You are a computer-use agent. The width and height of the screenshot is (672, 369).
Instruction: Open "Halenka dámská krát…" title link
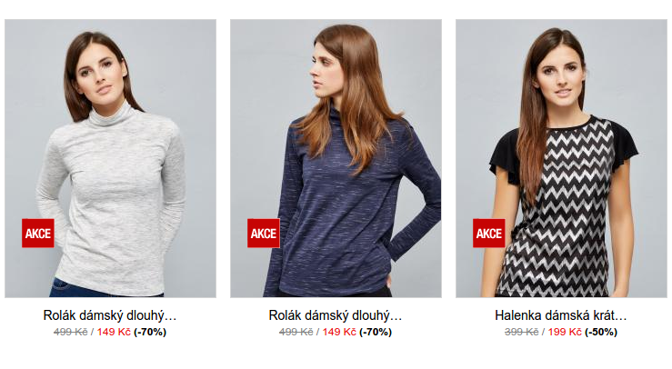point(561,316)
